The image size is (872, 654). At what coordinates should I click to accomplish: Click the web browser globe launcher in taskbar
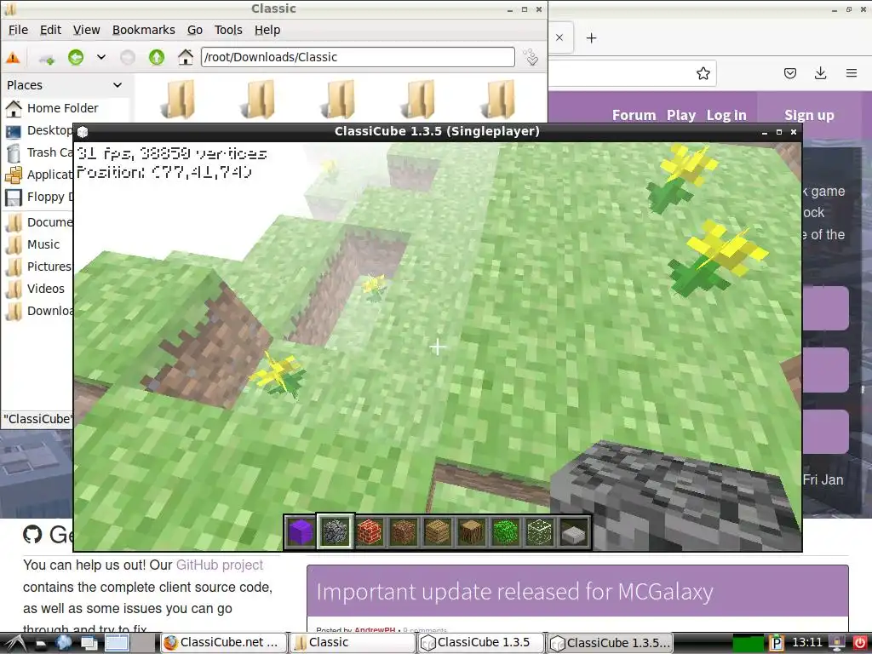coord(63,643)
